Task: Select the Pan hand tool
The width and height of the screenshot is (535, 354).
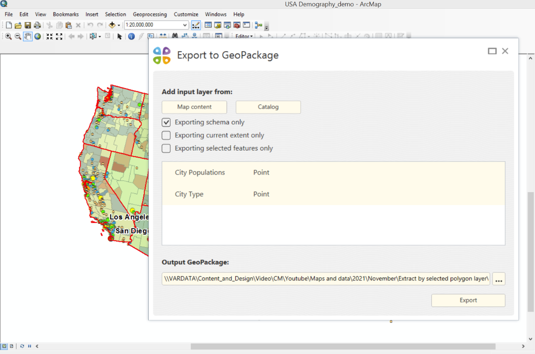Action: [28, 37]
